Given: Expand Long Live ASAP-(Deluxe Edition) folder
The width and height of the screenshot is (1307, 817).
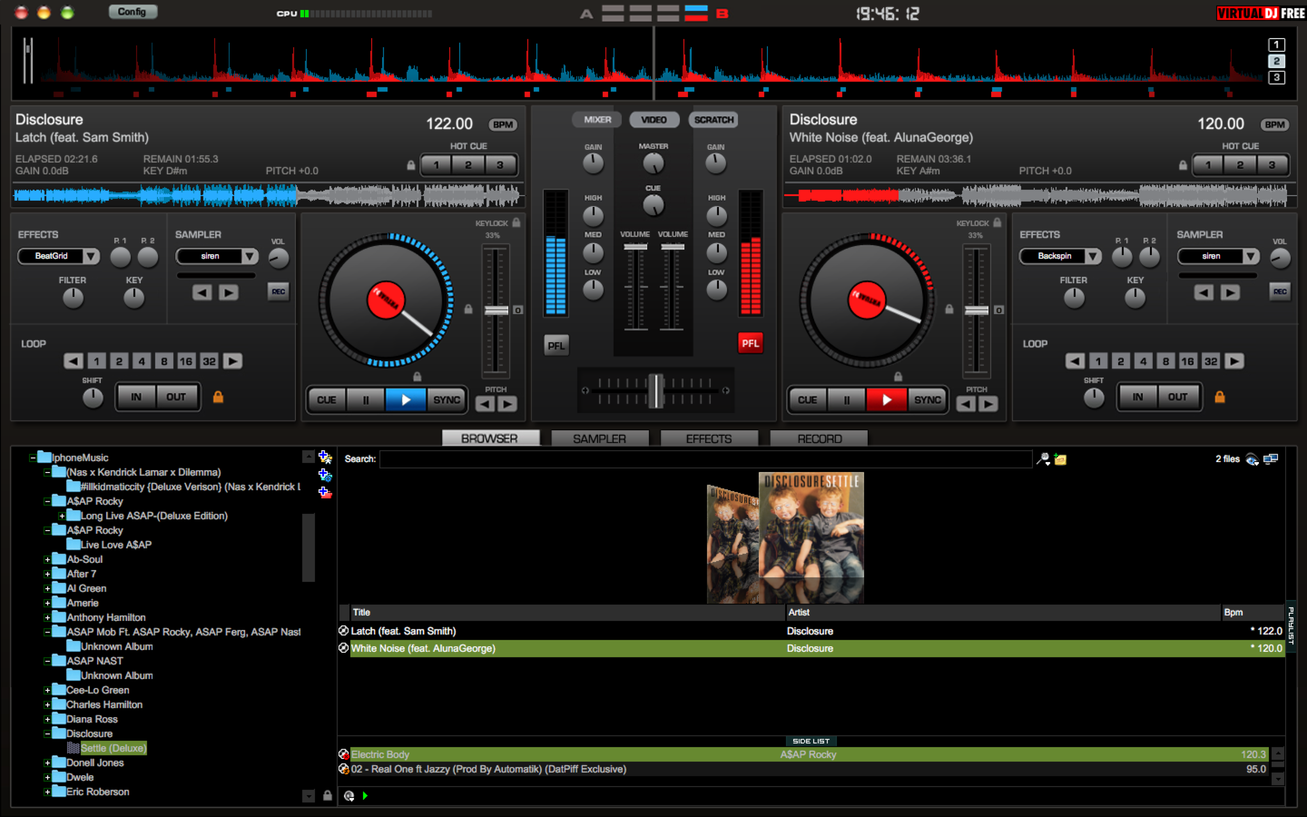Looking at the screenshot, I should point(62,516).
